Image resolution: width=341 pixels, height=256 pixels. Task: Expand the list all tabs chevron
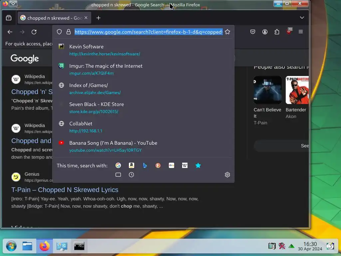(x=302, y=18)
